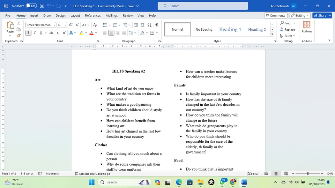Open the Add-ins icon
This screenshot has height=188, width=335.
pyautogui.click(x=307, y=27)
